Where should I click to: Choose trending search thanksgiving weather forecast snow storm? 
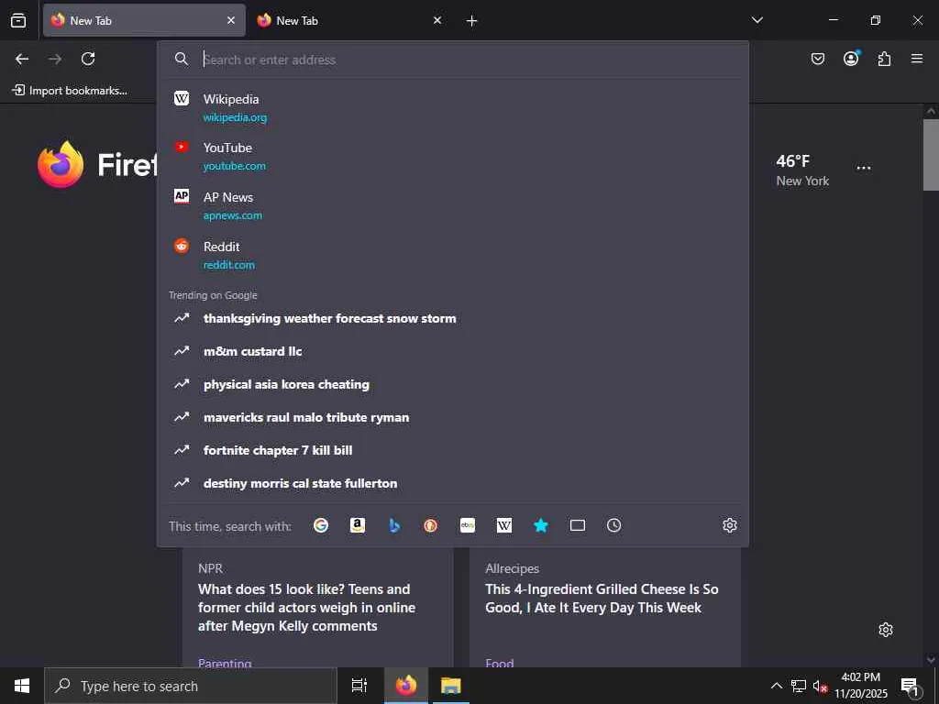coord(453,318)
